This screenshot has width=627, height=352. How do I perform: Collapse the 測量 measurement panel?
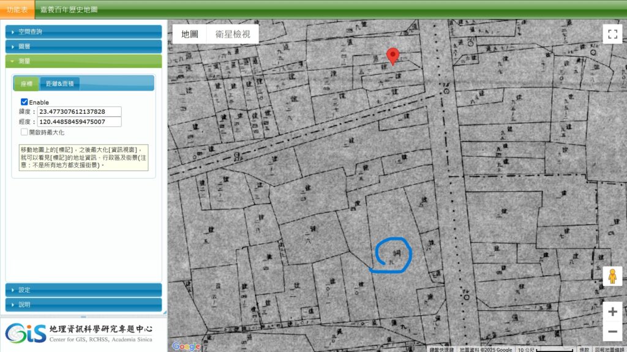pos(83,61)
